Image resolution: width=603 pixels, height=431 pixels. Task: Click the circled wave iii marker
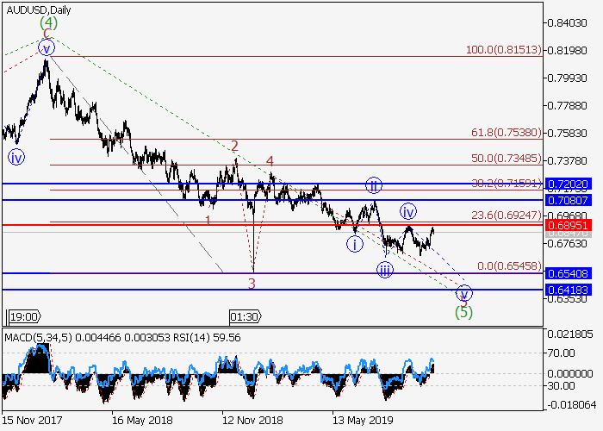click(x=385, y=270)
